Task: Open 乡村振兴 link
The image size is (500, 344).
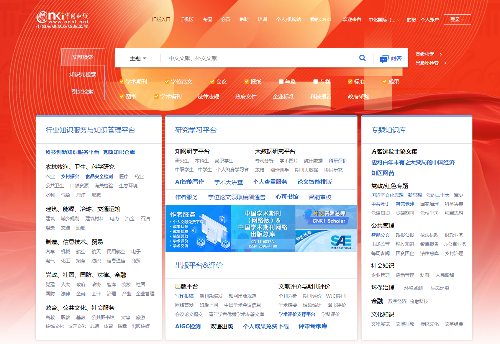Action: click(x=70, y=177)
